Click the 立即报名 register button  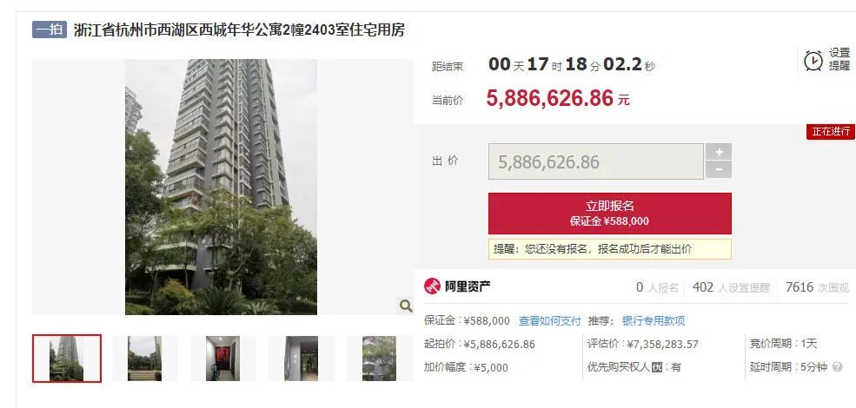pos(610,214)
